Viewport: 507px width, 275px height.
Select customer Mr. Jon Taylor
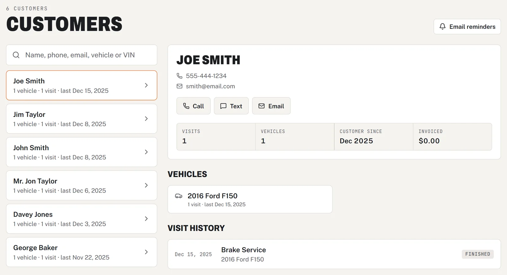tap(81, 185)
